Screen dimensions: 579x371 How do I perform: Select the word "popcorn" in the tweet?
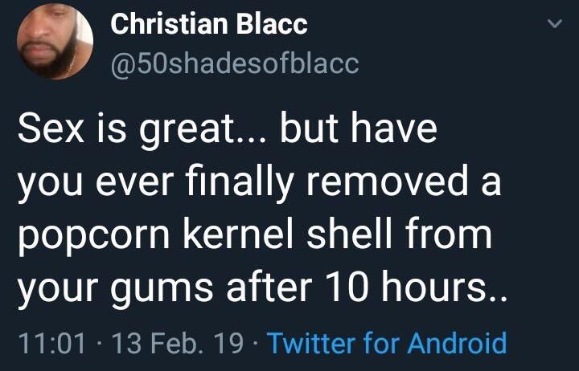94,236
